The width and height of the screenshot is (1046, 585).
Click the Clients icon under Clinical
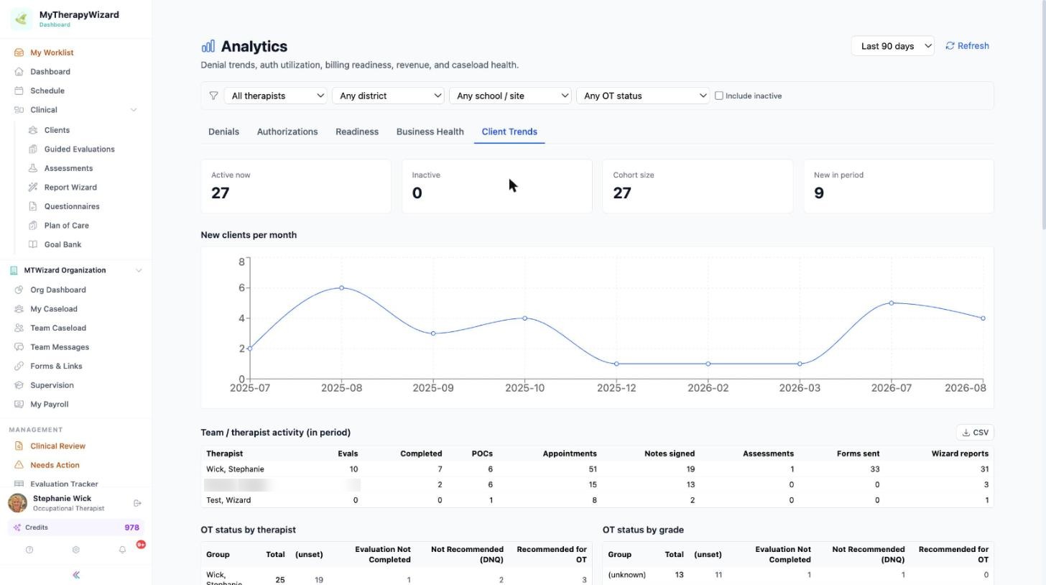pyautogui.click(x=33, y=130)
